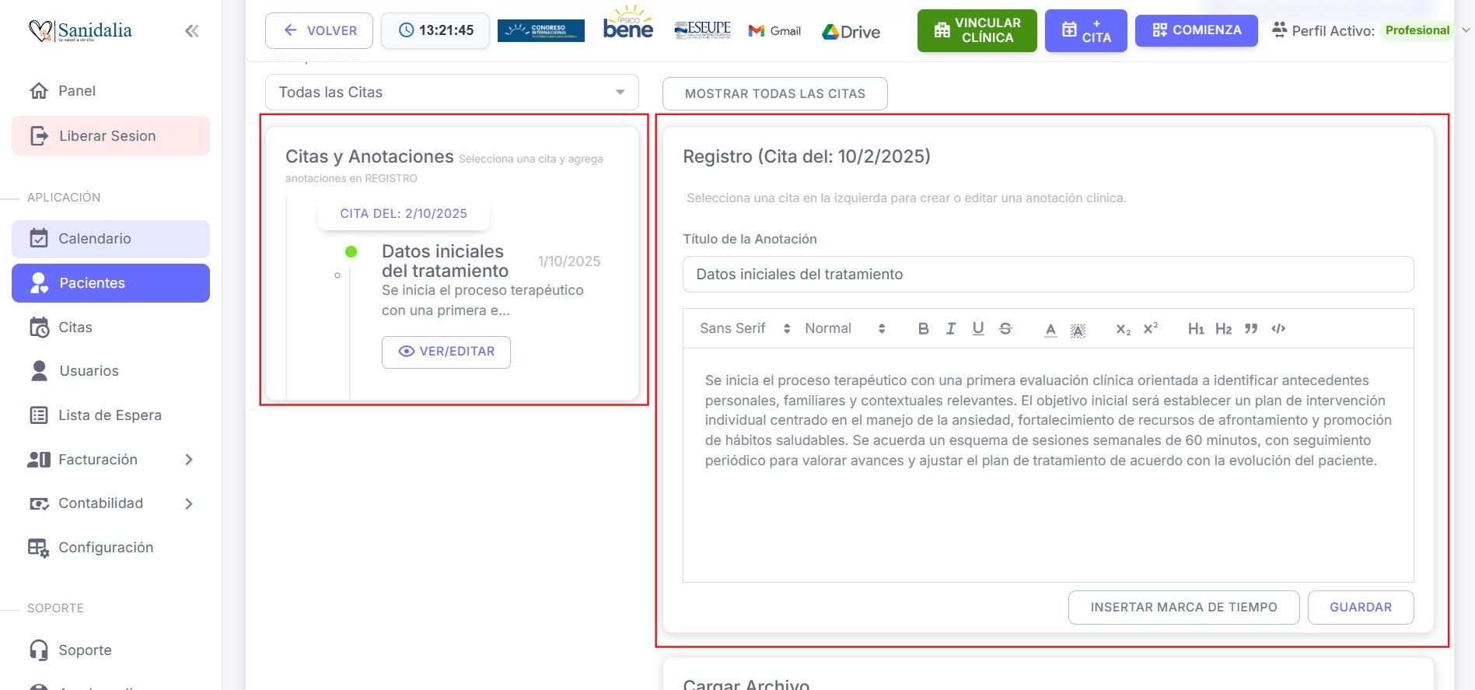Apply Heading 1 style
This screenshot has height=690, width=1475.
(1195, 328)
